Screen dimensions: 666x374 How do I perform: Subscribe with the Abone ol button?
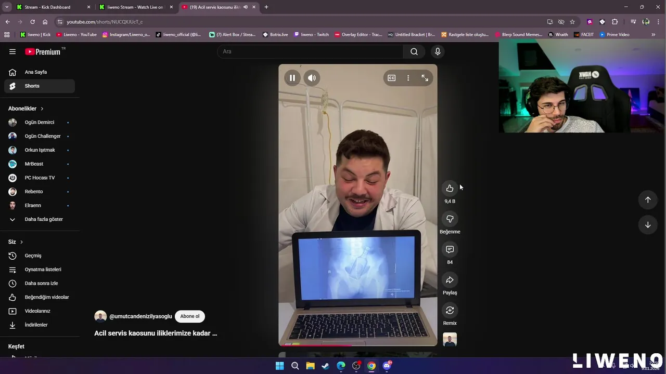(x=190, y=316)
